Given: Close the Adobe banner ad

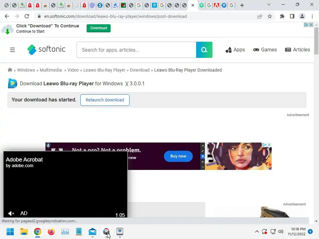Looking at the screenshot, I should [x=269, y=145].
